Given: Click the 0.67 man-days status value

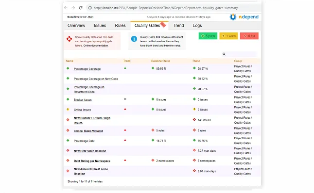Looking at the screenshot, I should click(x=207, y=171).
